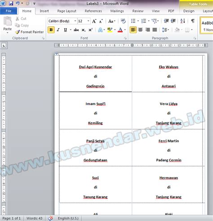The image size is (213, 221).
Task: Open the underline style dropdown arrow
Action: [x=70, y=30]
